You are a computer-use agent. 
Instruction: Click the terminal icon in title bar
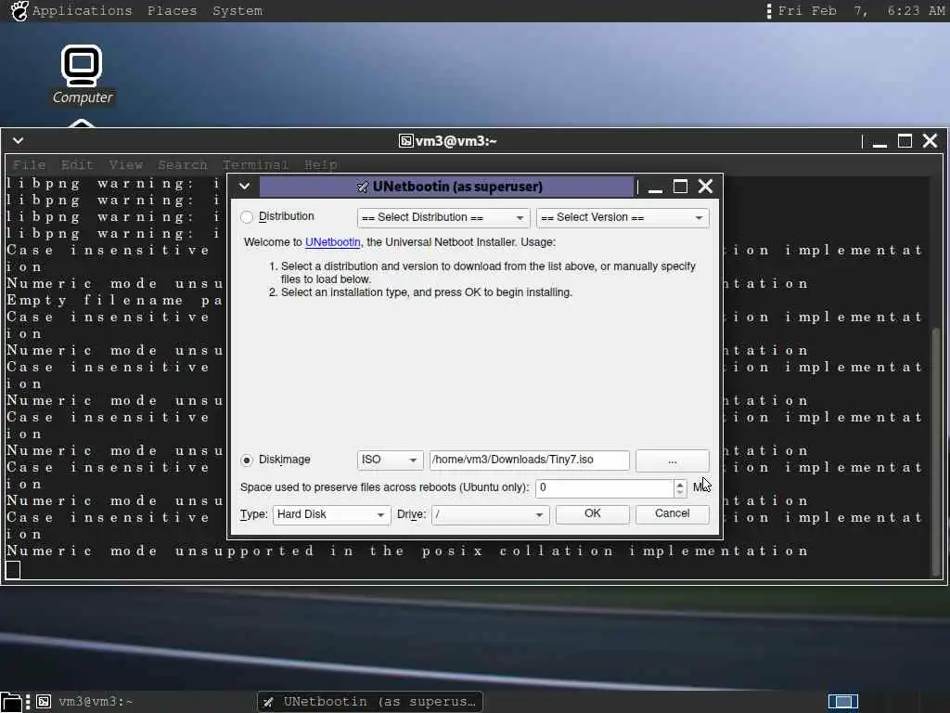click(x=406, y=141)
